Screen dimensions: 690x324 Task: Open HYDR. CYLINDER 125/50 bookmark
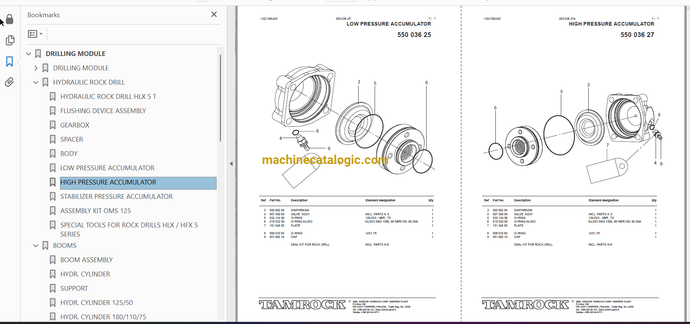click(x=97, y=303)
